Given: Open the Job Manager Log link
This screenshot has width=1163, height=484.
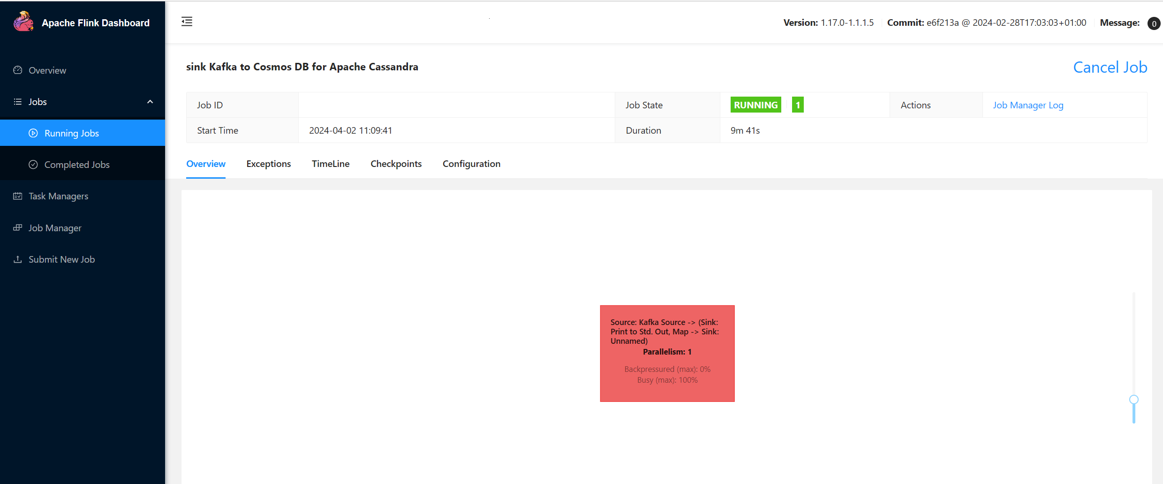Looking at the screenshot, I should 1028,105.
